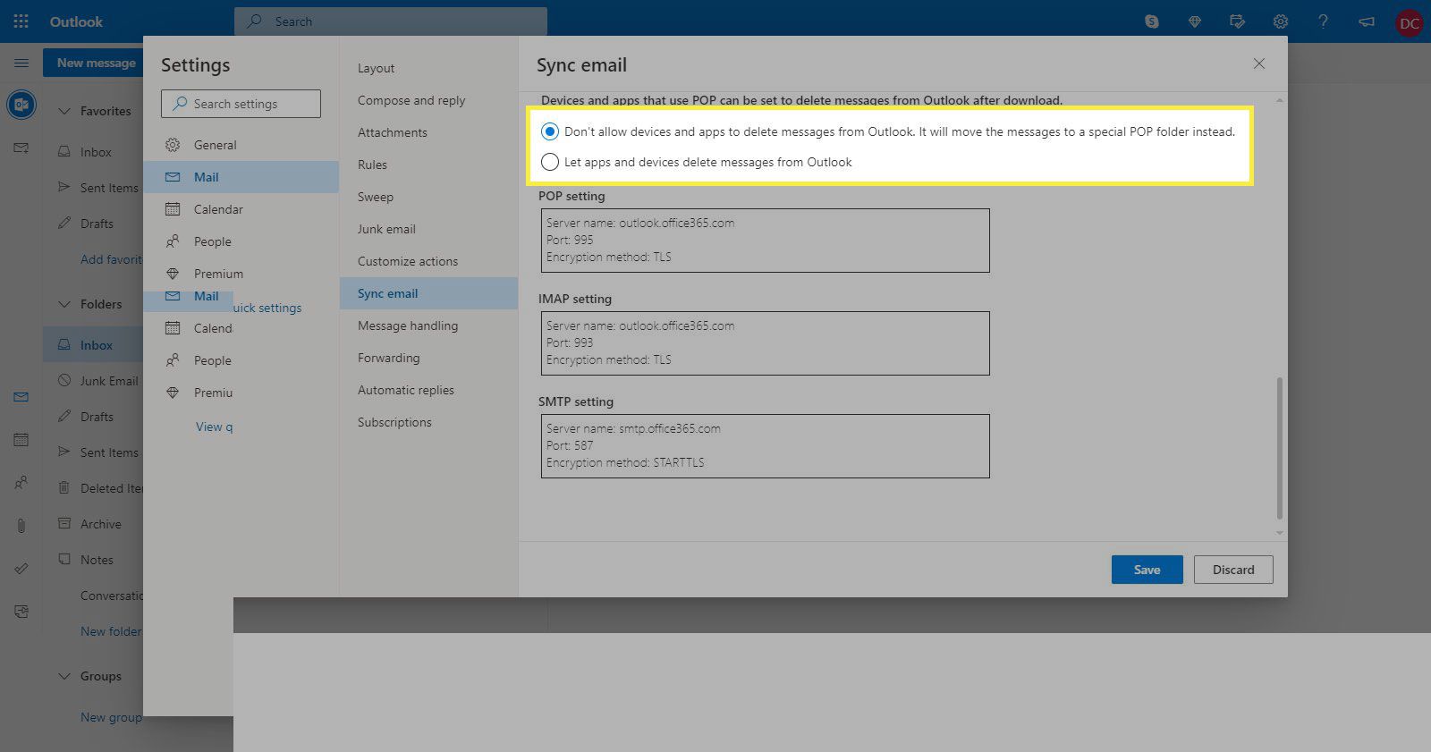Open Compose and reply settings
This screenshot has width=1431, height=752.
[x=428, y=100]
